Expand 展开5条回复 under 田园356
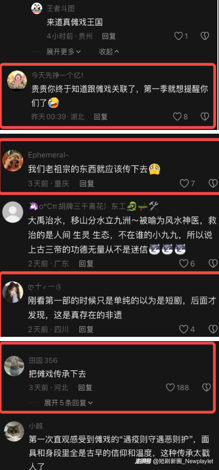219x470 pixels. click(x=68, y=403)
